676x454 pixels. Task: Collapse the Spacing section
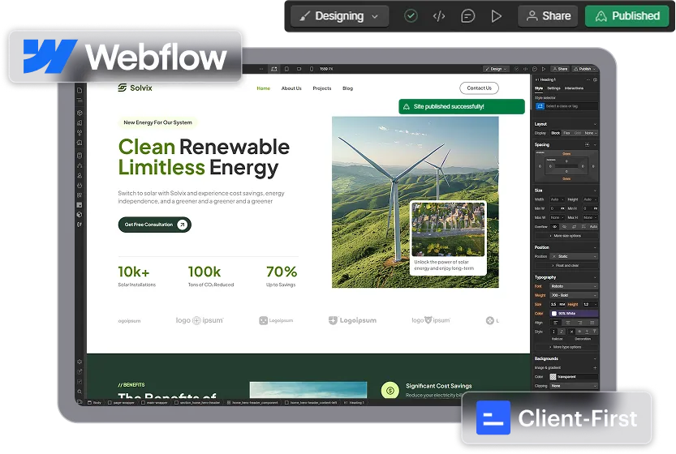point(595,145)
